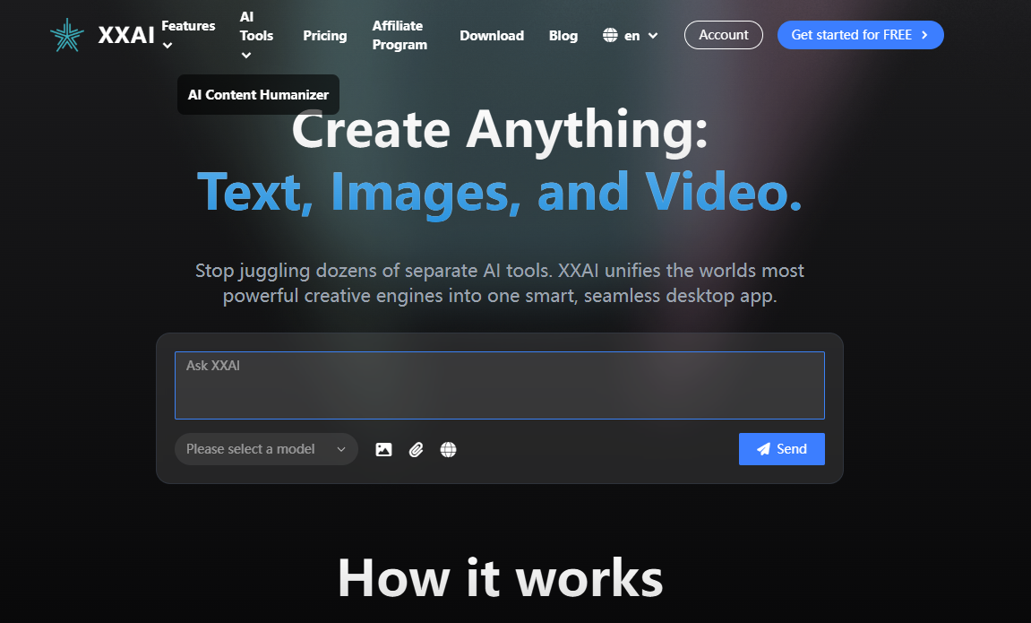Open the image upload icon
1031x623 pixels.
click(x=383, y=449)
